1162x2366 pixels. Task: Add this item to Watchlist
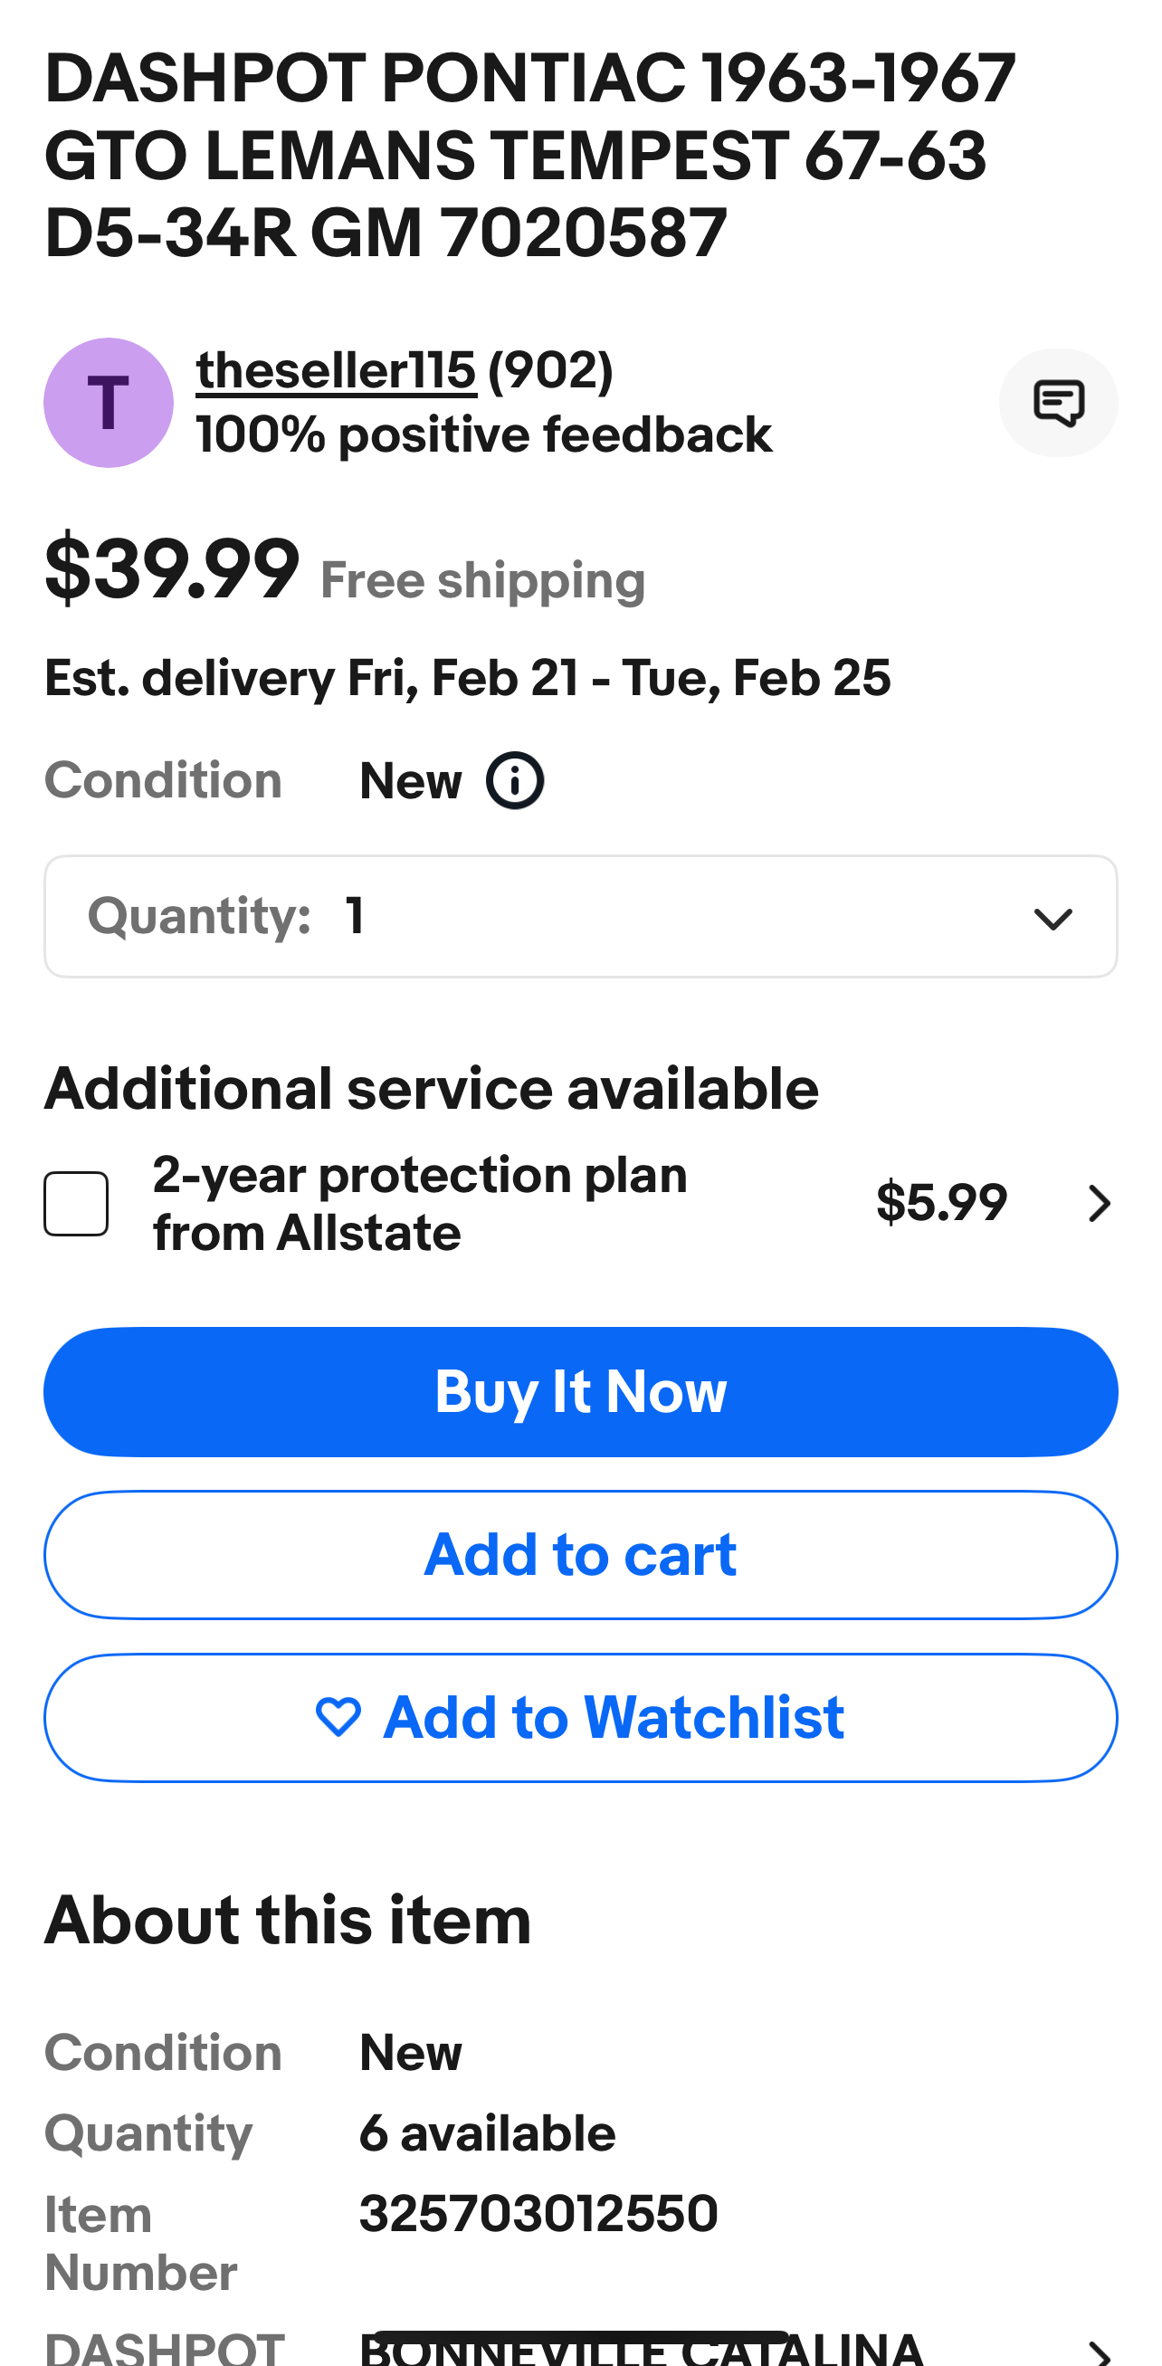[580, 1718]
